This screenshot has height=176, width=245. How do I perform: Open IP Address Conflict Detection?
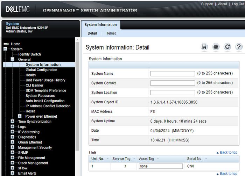point(48,106)
